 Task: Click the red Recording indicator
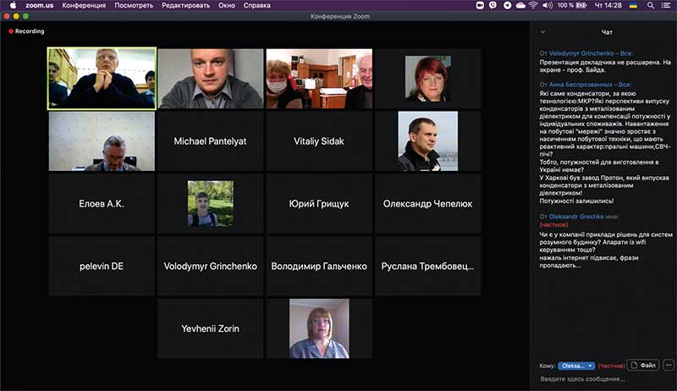[27, 31]
